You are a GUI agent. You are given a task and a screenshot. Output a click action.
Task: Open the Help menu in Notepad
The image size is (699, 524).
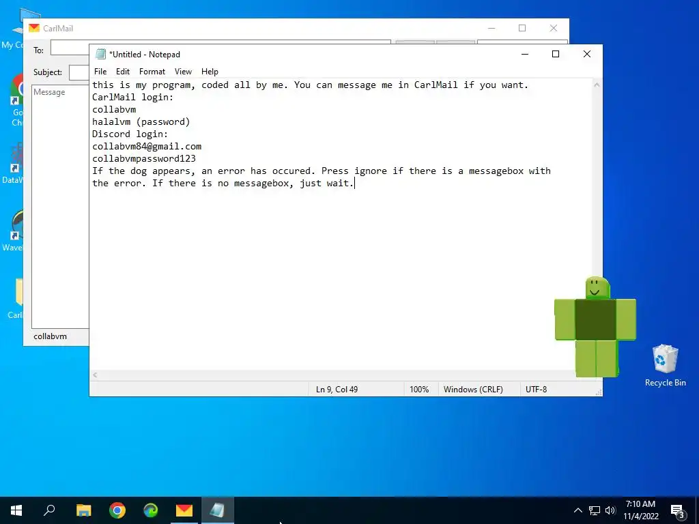[210, 71]
